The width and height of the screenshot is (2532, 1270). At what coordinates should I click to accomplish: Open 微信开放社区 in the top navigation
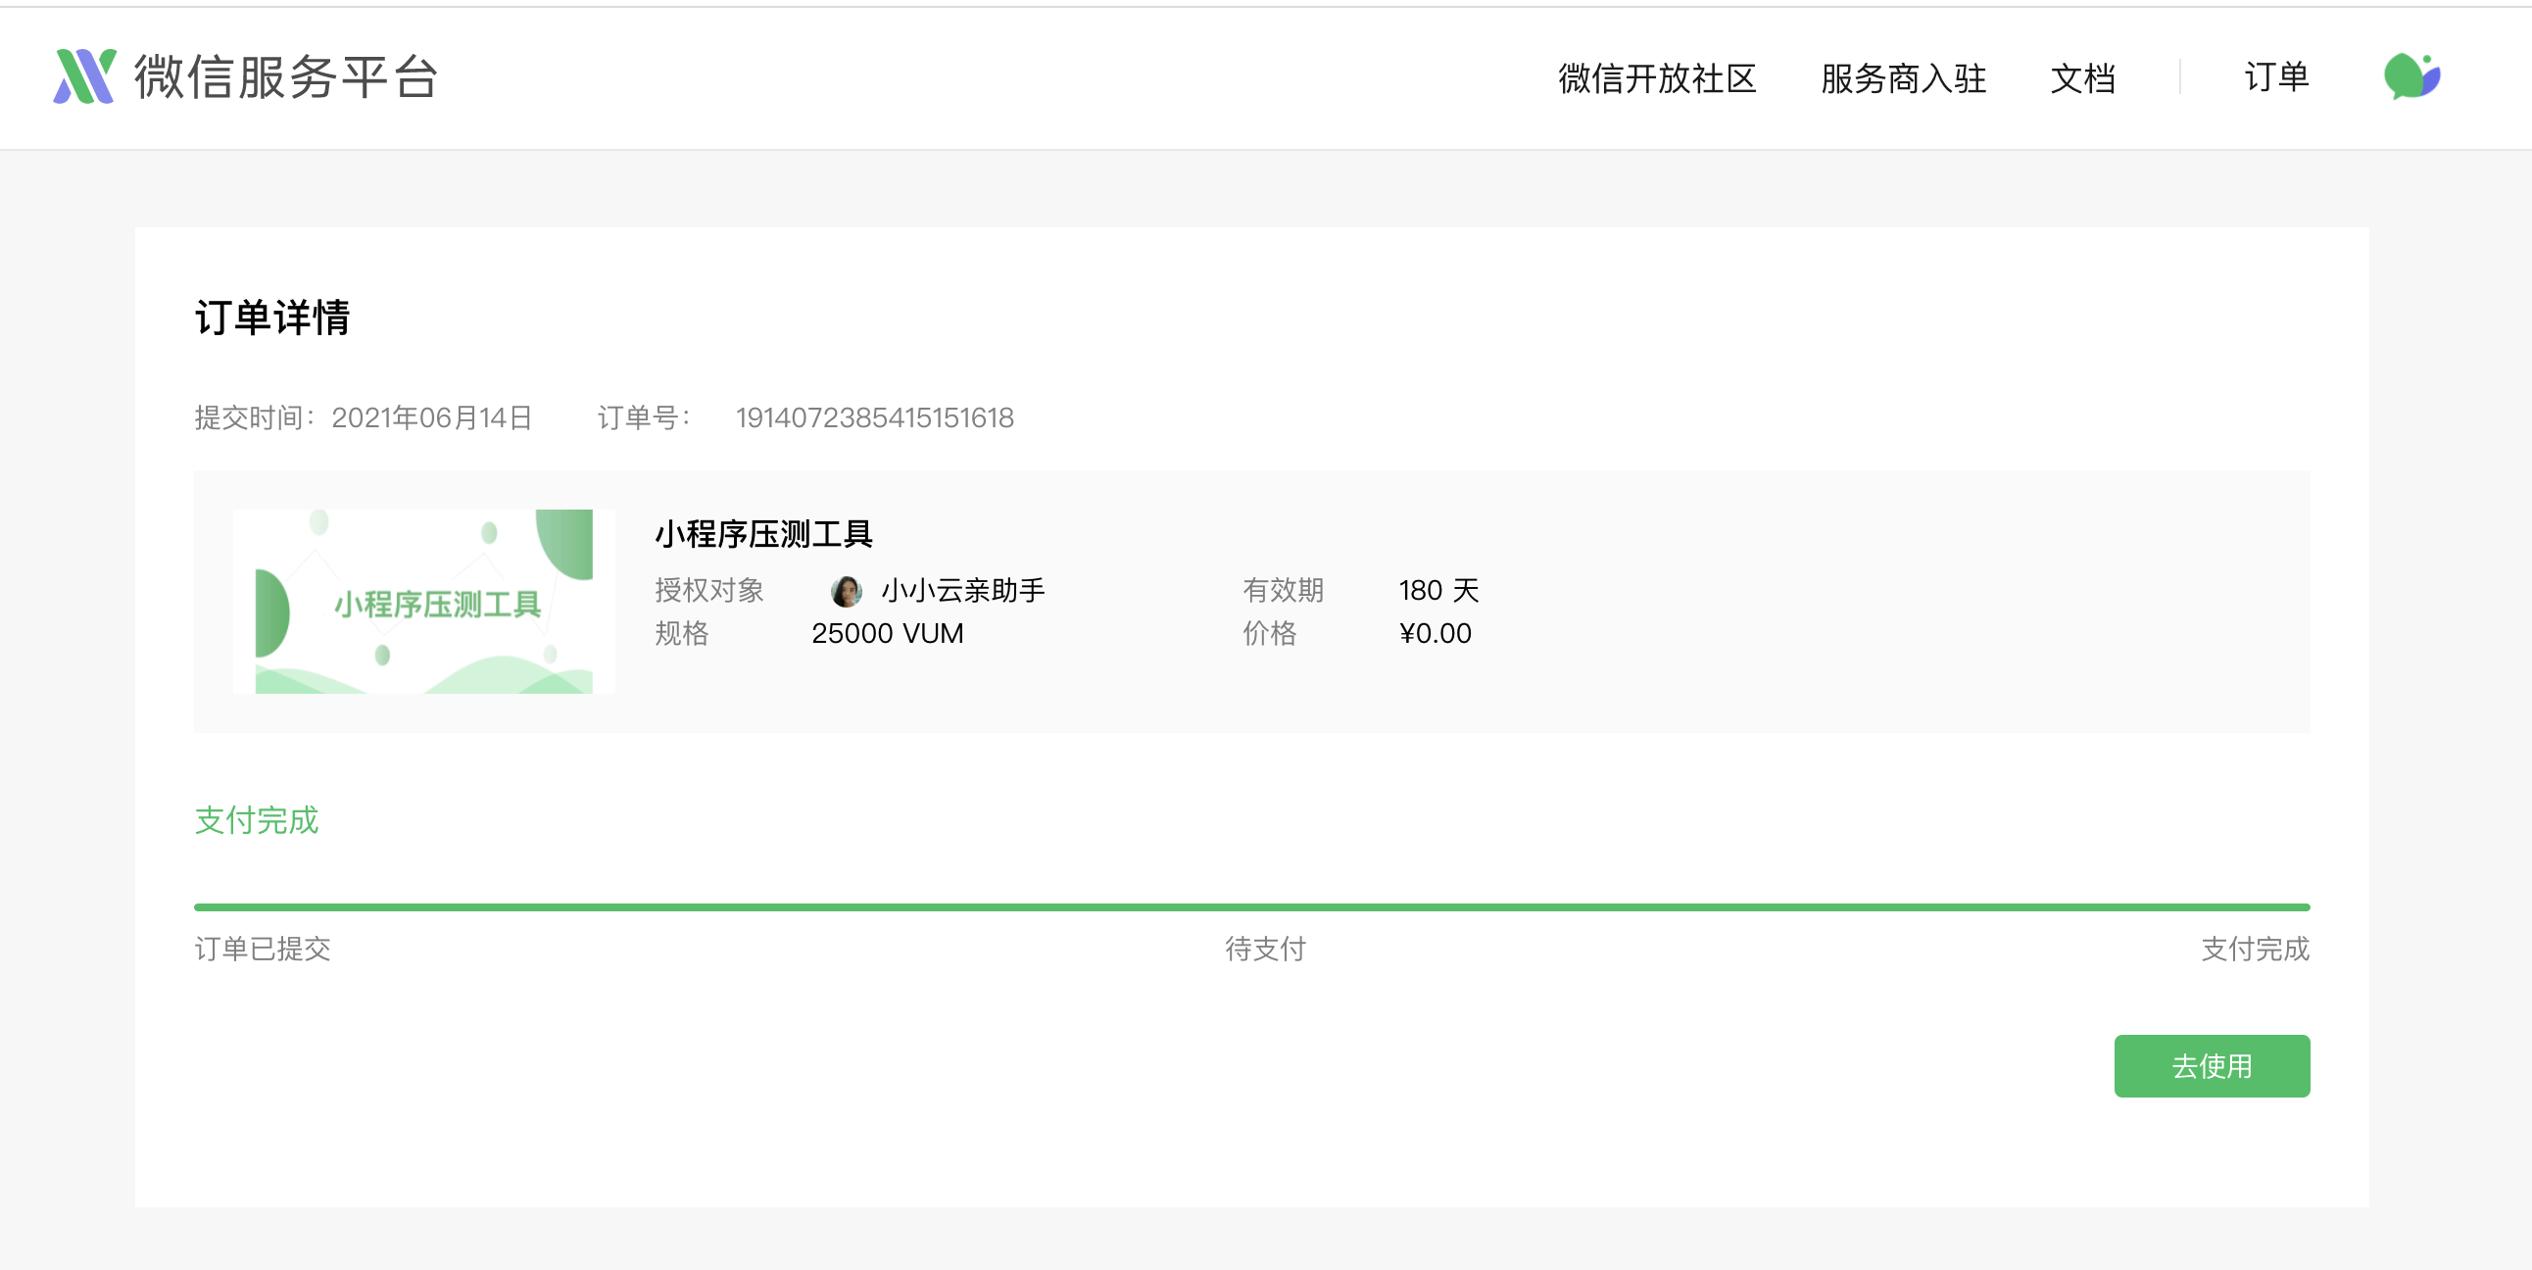click(1657, 77)
